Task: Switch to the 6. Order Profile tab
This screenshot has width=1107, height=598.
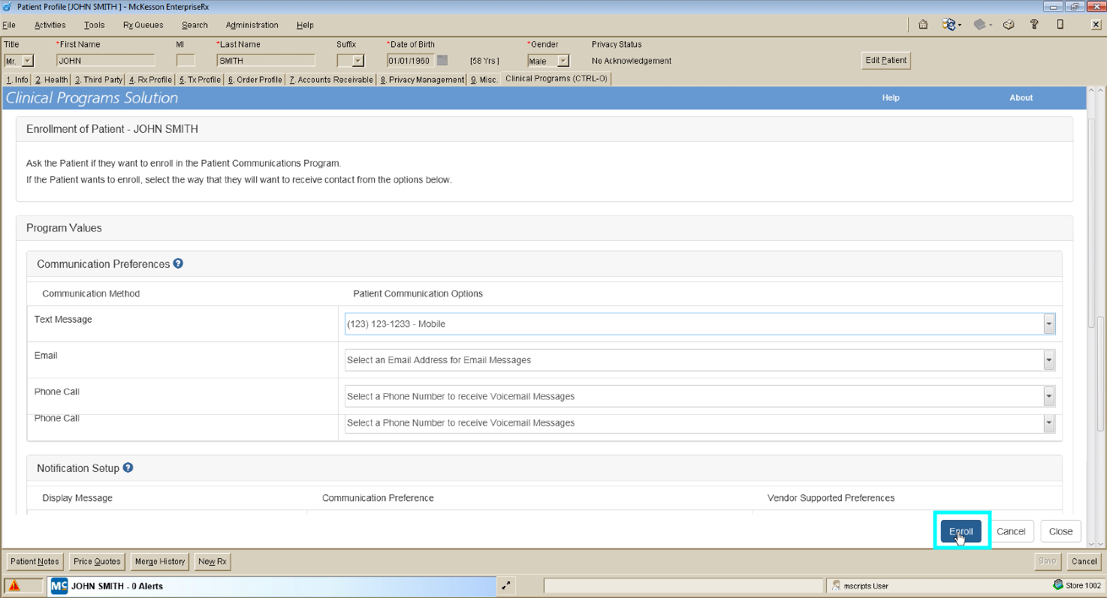Action: point(255,80)
